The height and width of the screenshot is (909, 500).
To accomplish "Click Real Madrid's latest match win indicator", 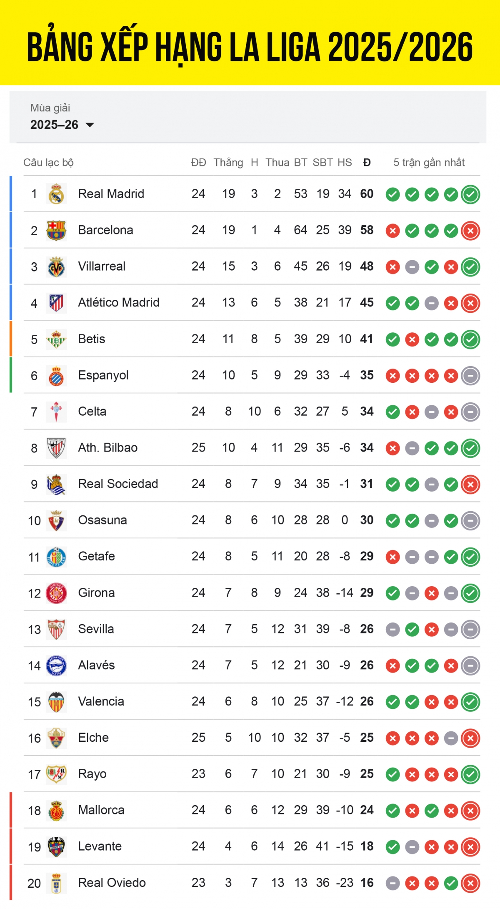I will pos(470,194).
